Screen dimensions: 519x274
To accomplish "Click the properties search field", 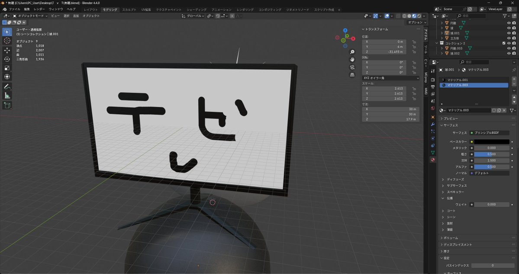I will click(x=474, y=62).
